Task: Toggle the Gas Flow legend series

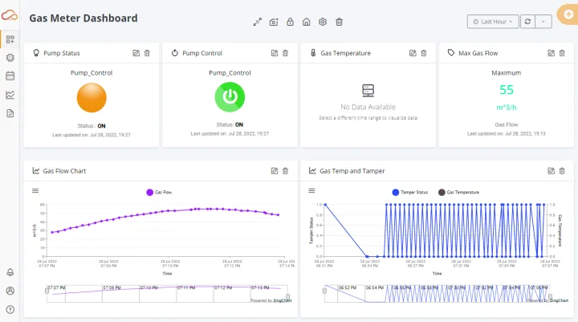Action: [x=159, y=192]
